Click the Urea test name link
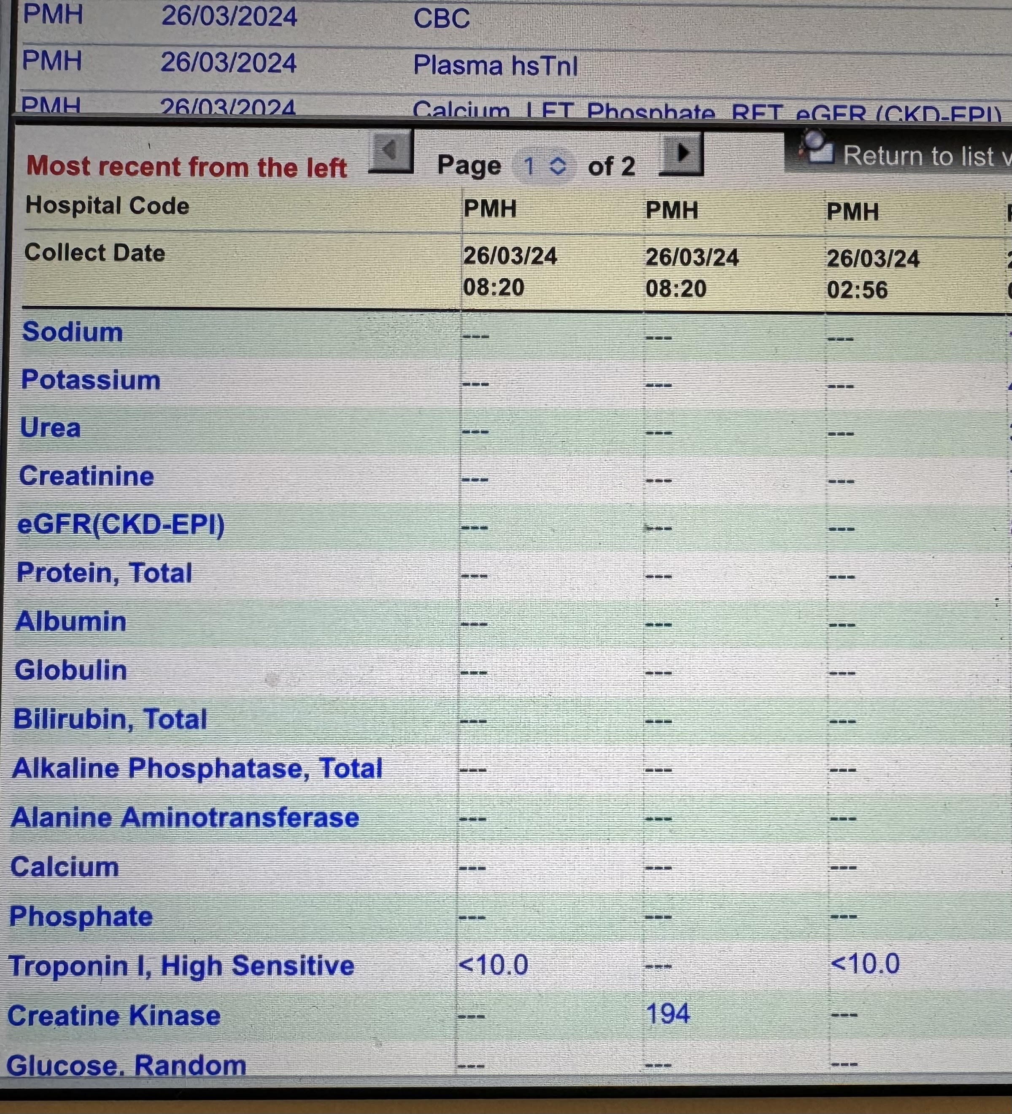This screenshot has width=1012, height=1114. (x=50, y=428)
